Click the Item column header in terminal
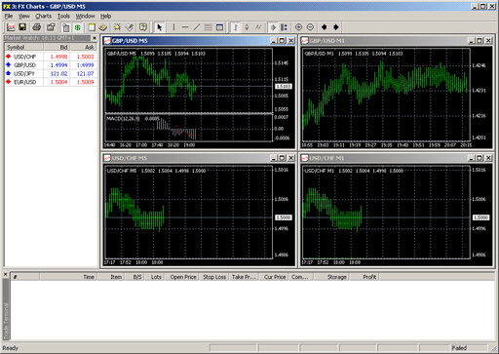This screenshot has height=354, width=499. coord(111,277)
